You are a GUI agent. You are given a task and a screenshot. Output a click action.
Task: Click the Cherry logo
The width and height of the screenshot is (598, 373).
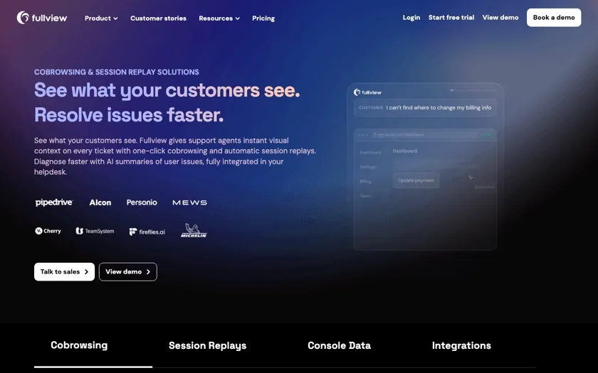[48, 231]
